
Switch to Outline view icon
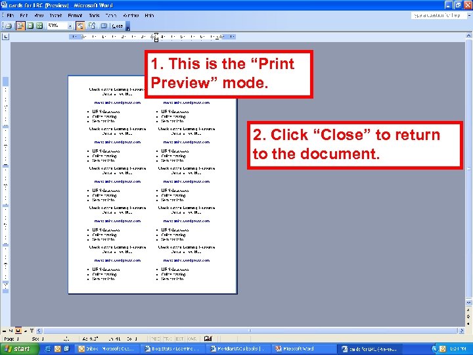tap(25, 331)
